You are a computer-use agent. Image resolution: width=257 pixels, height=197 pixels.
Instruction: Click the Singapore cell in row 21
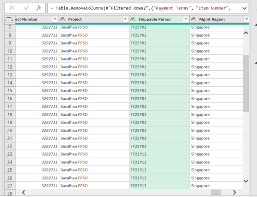point(216,138)
